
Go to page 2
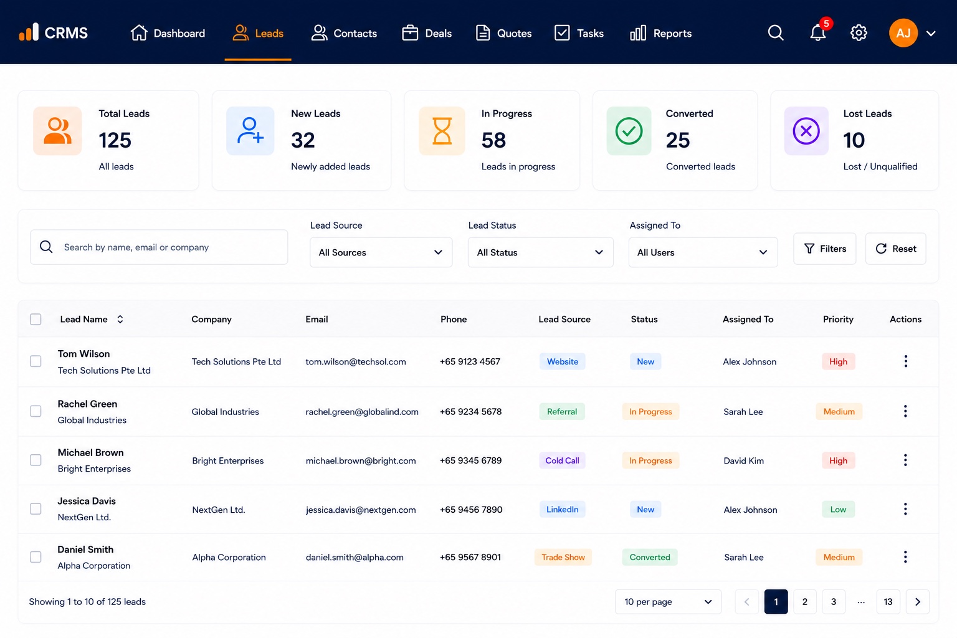click(805, 602)
